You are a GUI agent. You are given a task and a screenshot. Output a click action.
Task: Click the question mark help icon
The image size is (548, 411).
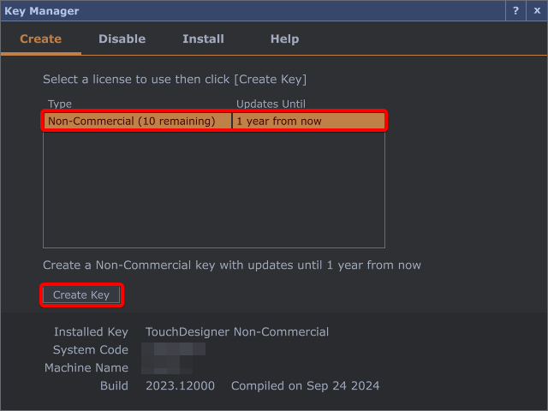pyautogui.click(x=515, y=10)
